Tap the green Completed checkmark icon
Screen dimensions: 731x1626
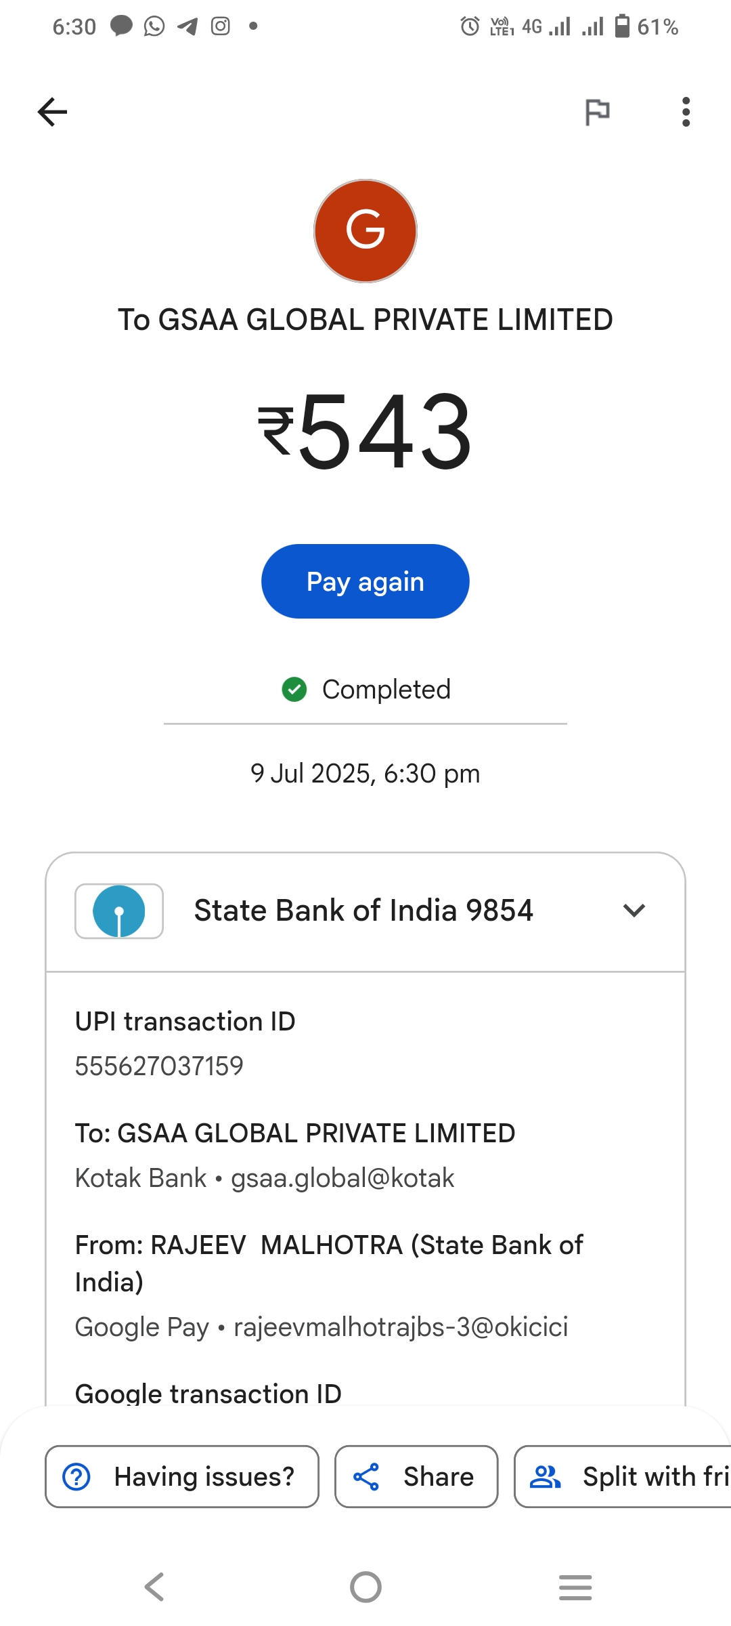(x=294, y=690)
